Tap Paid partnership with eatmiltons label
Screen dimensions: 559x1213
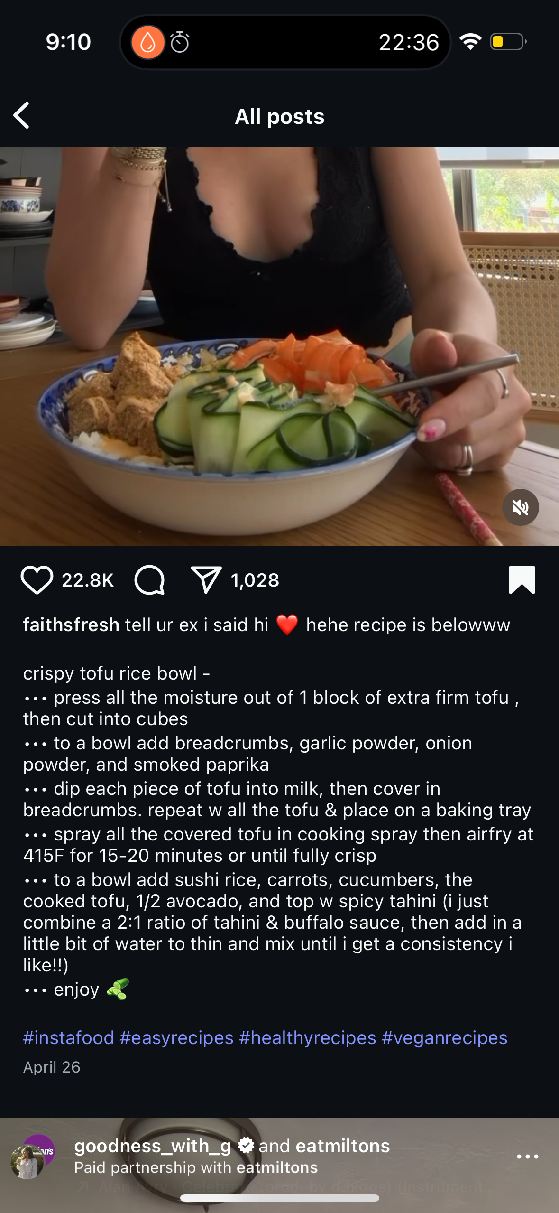coord(196,1167)
